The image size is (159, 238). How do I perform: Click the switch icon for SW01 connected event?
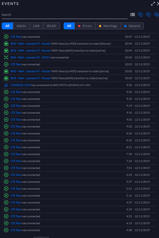coord(6,57)
